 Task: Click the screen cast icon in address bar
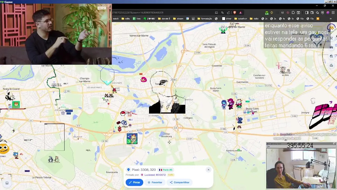pos(216,12)
